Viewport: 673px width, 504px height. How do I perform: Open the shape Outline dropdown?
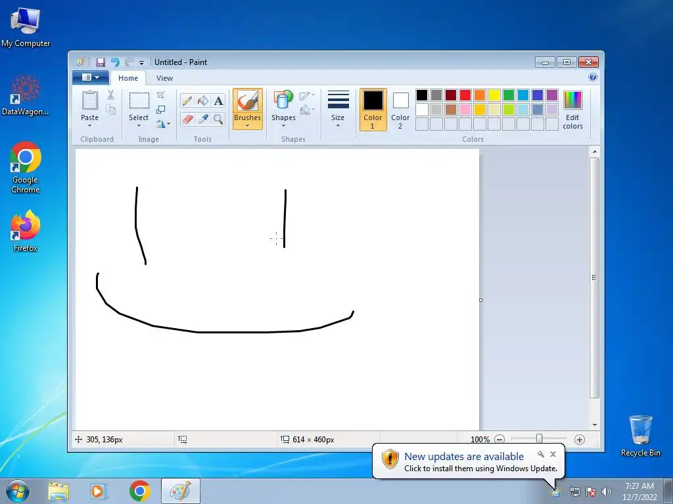(x=307, y=95)
